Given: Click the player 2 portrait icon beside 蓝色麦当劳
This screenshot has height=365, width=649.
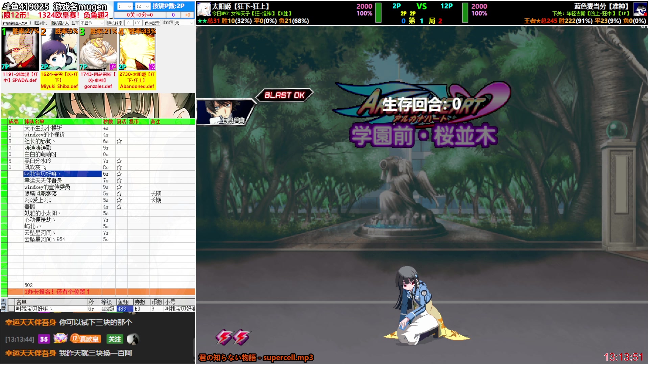Looking at the screenshot, I should coord(640,9).
